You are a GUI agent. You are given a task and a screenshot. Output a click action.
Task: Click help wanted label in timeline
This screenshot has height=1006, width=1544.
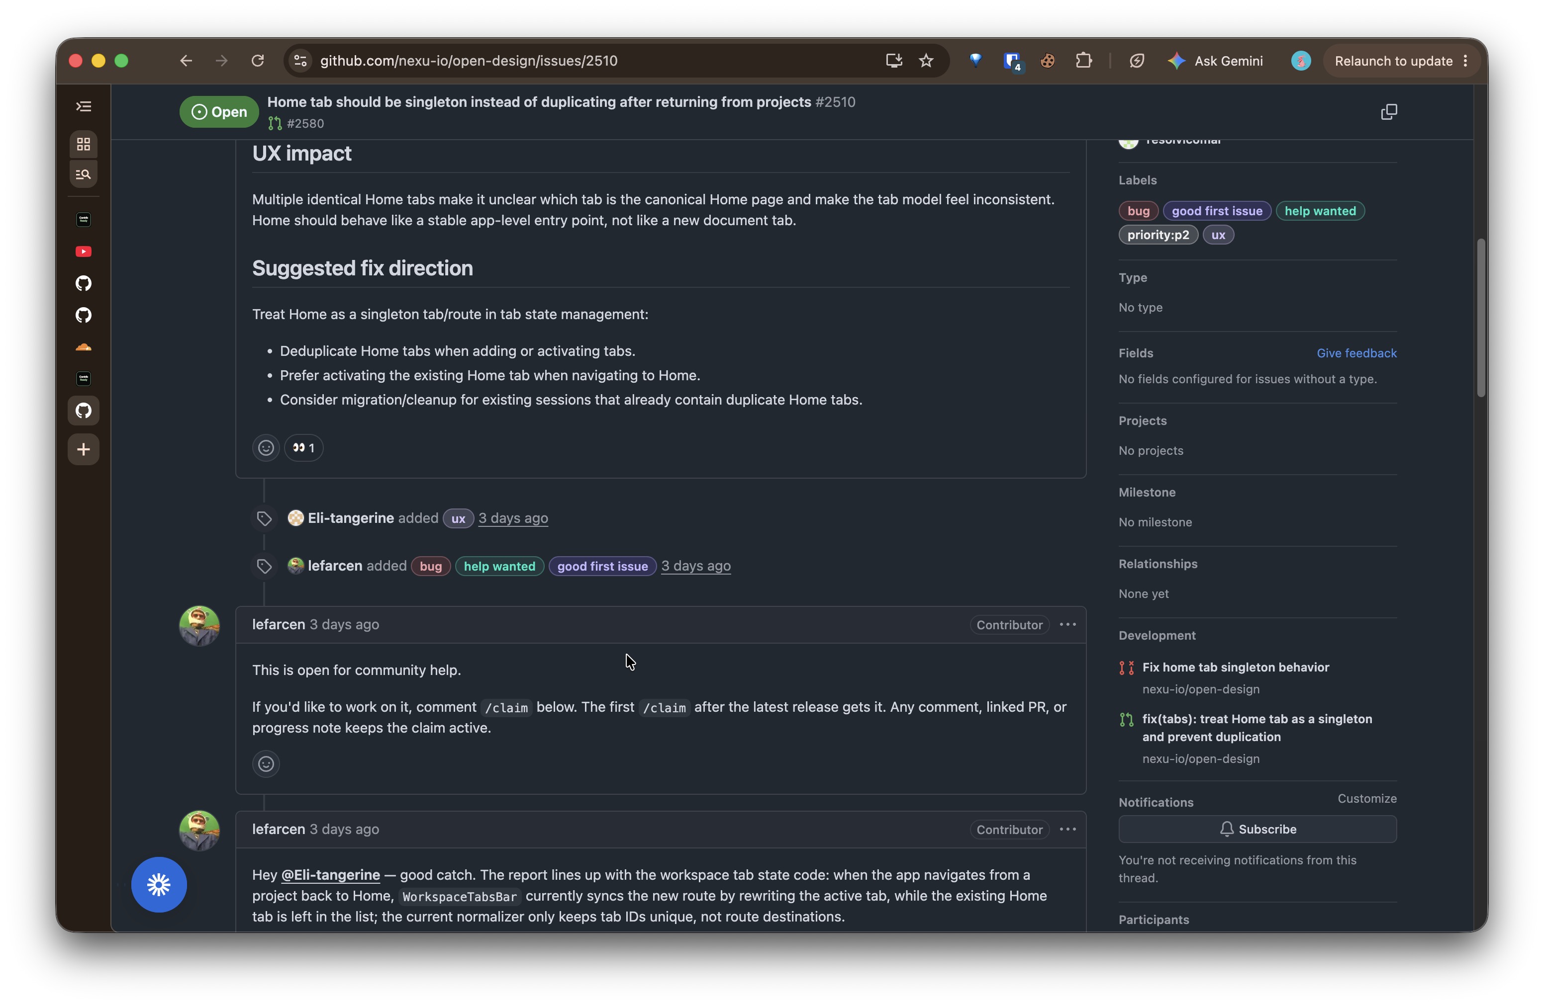click(499, 567)
